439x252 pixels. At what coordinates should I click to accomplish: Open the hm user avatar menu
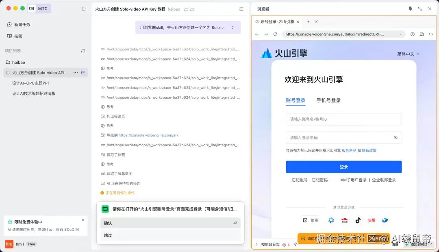(x=9, y=244)
